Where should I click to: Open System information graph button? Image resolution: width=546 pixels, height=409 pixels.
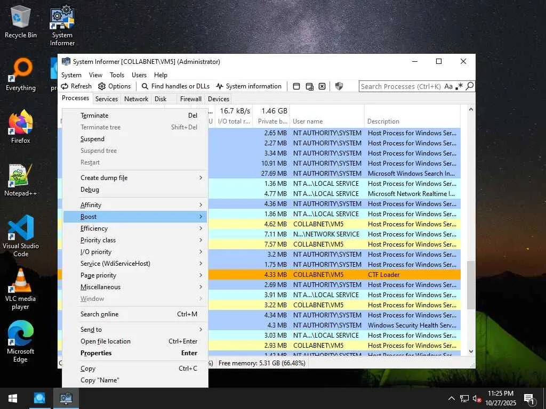coord(248,86)
